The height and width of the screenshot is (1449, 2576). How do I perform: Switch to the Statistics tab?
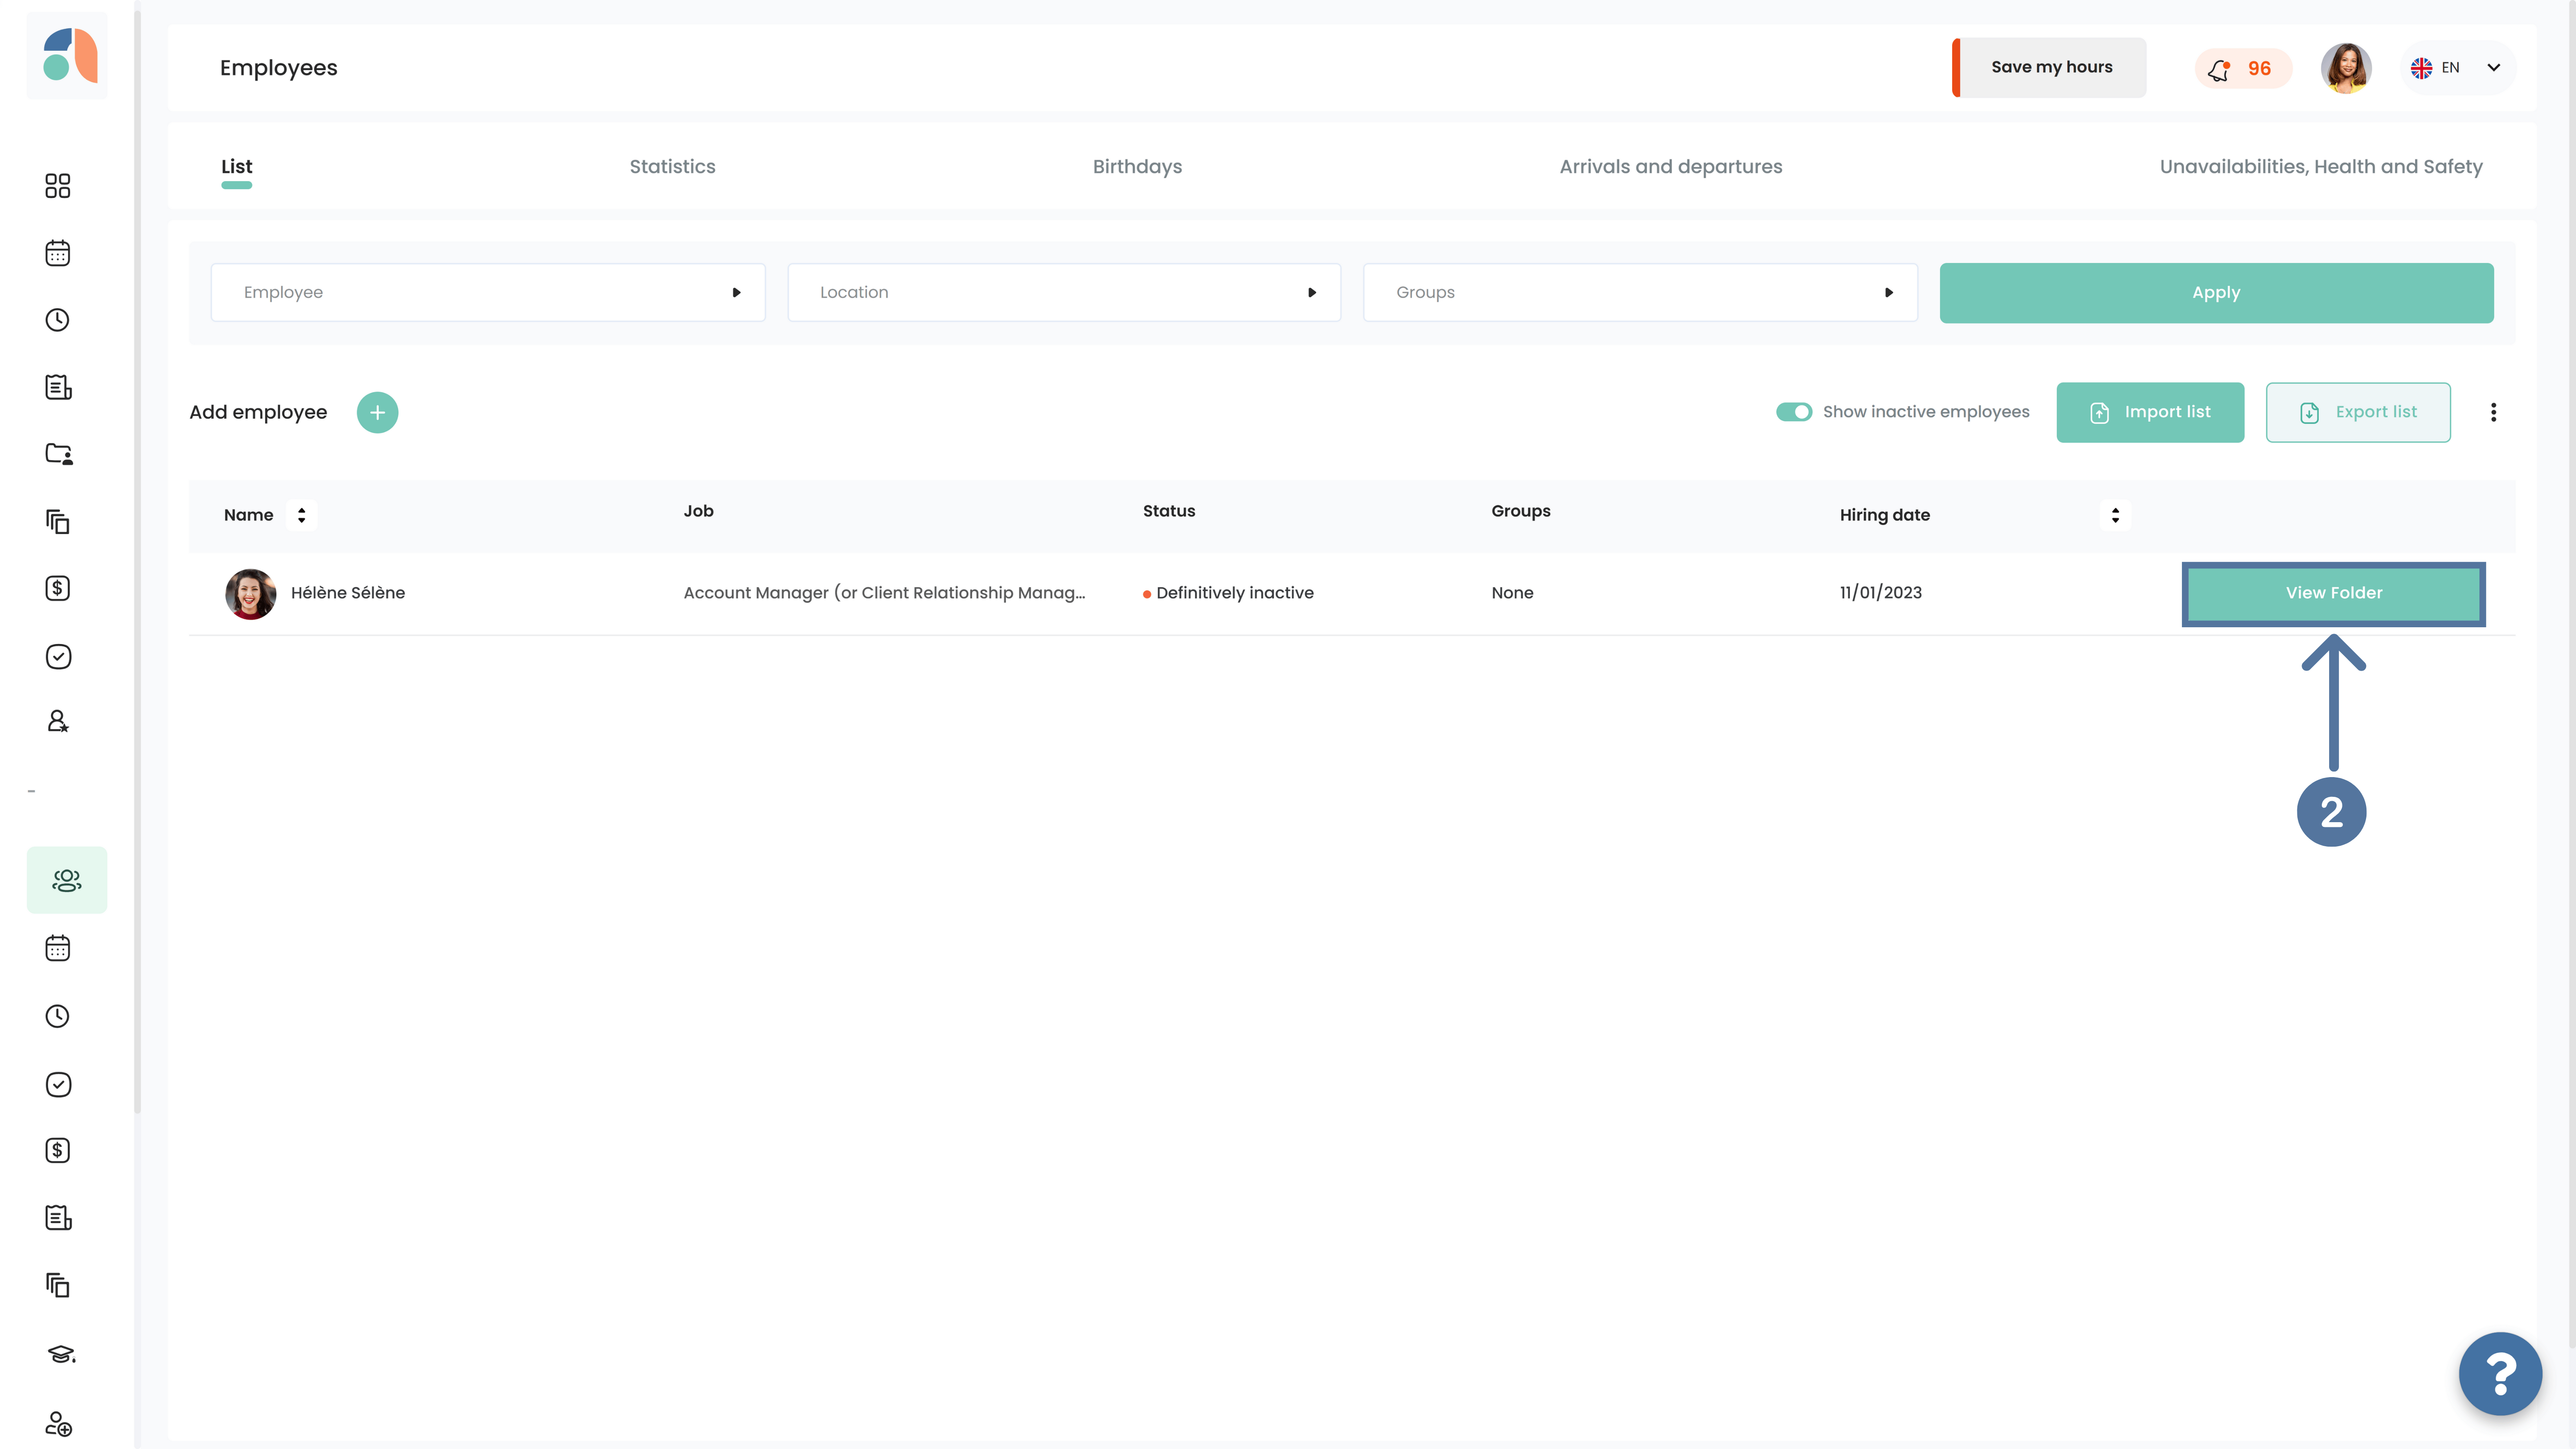pyautogui.click(x=672, y=167)
